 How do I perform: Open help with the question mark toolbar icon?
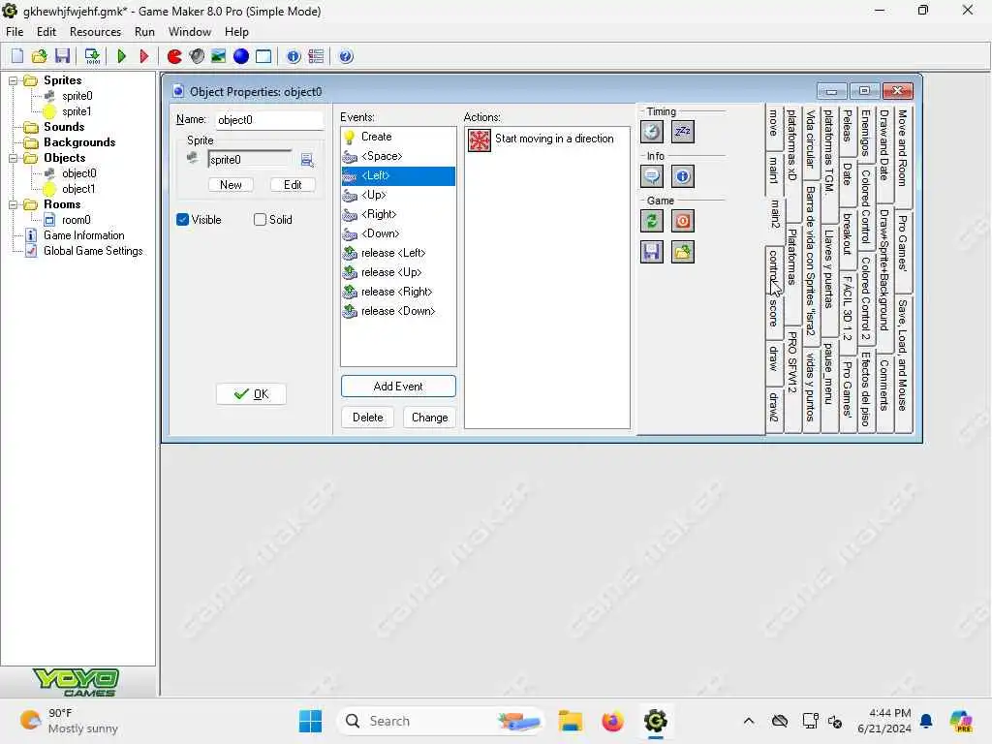(x=346, y=56)
